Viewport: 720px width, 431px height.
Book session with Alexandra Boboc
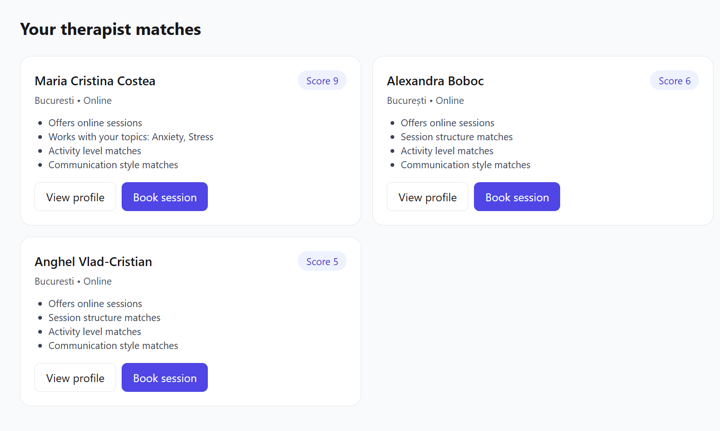517,197
